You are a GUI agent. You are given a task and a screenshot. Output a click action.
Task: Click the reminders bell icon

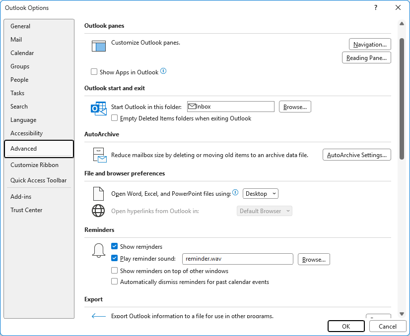99,250
